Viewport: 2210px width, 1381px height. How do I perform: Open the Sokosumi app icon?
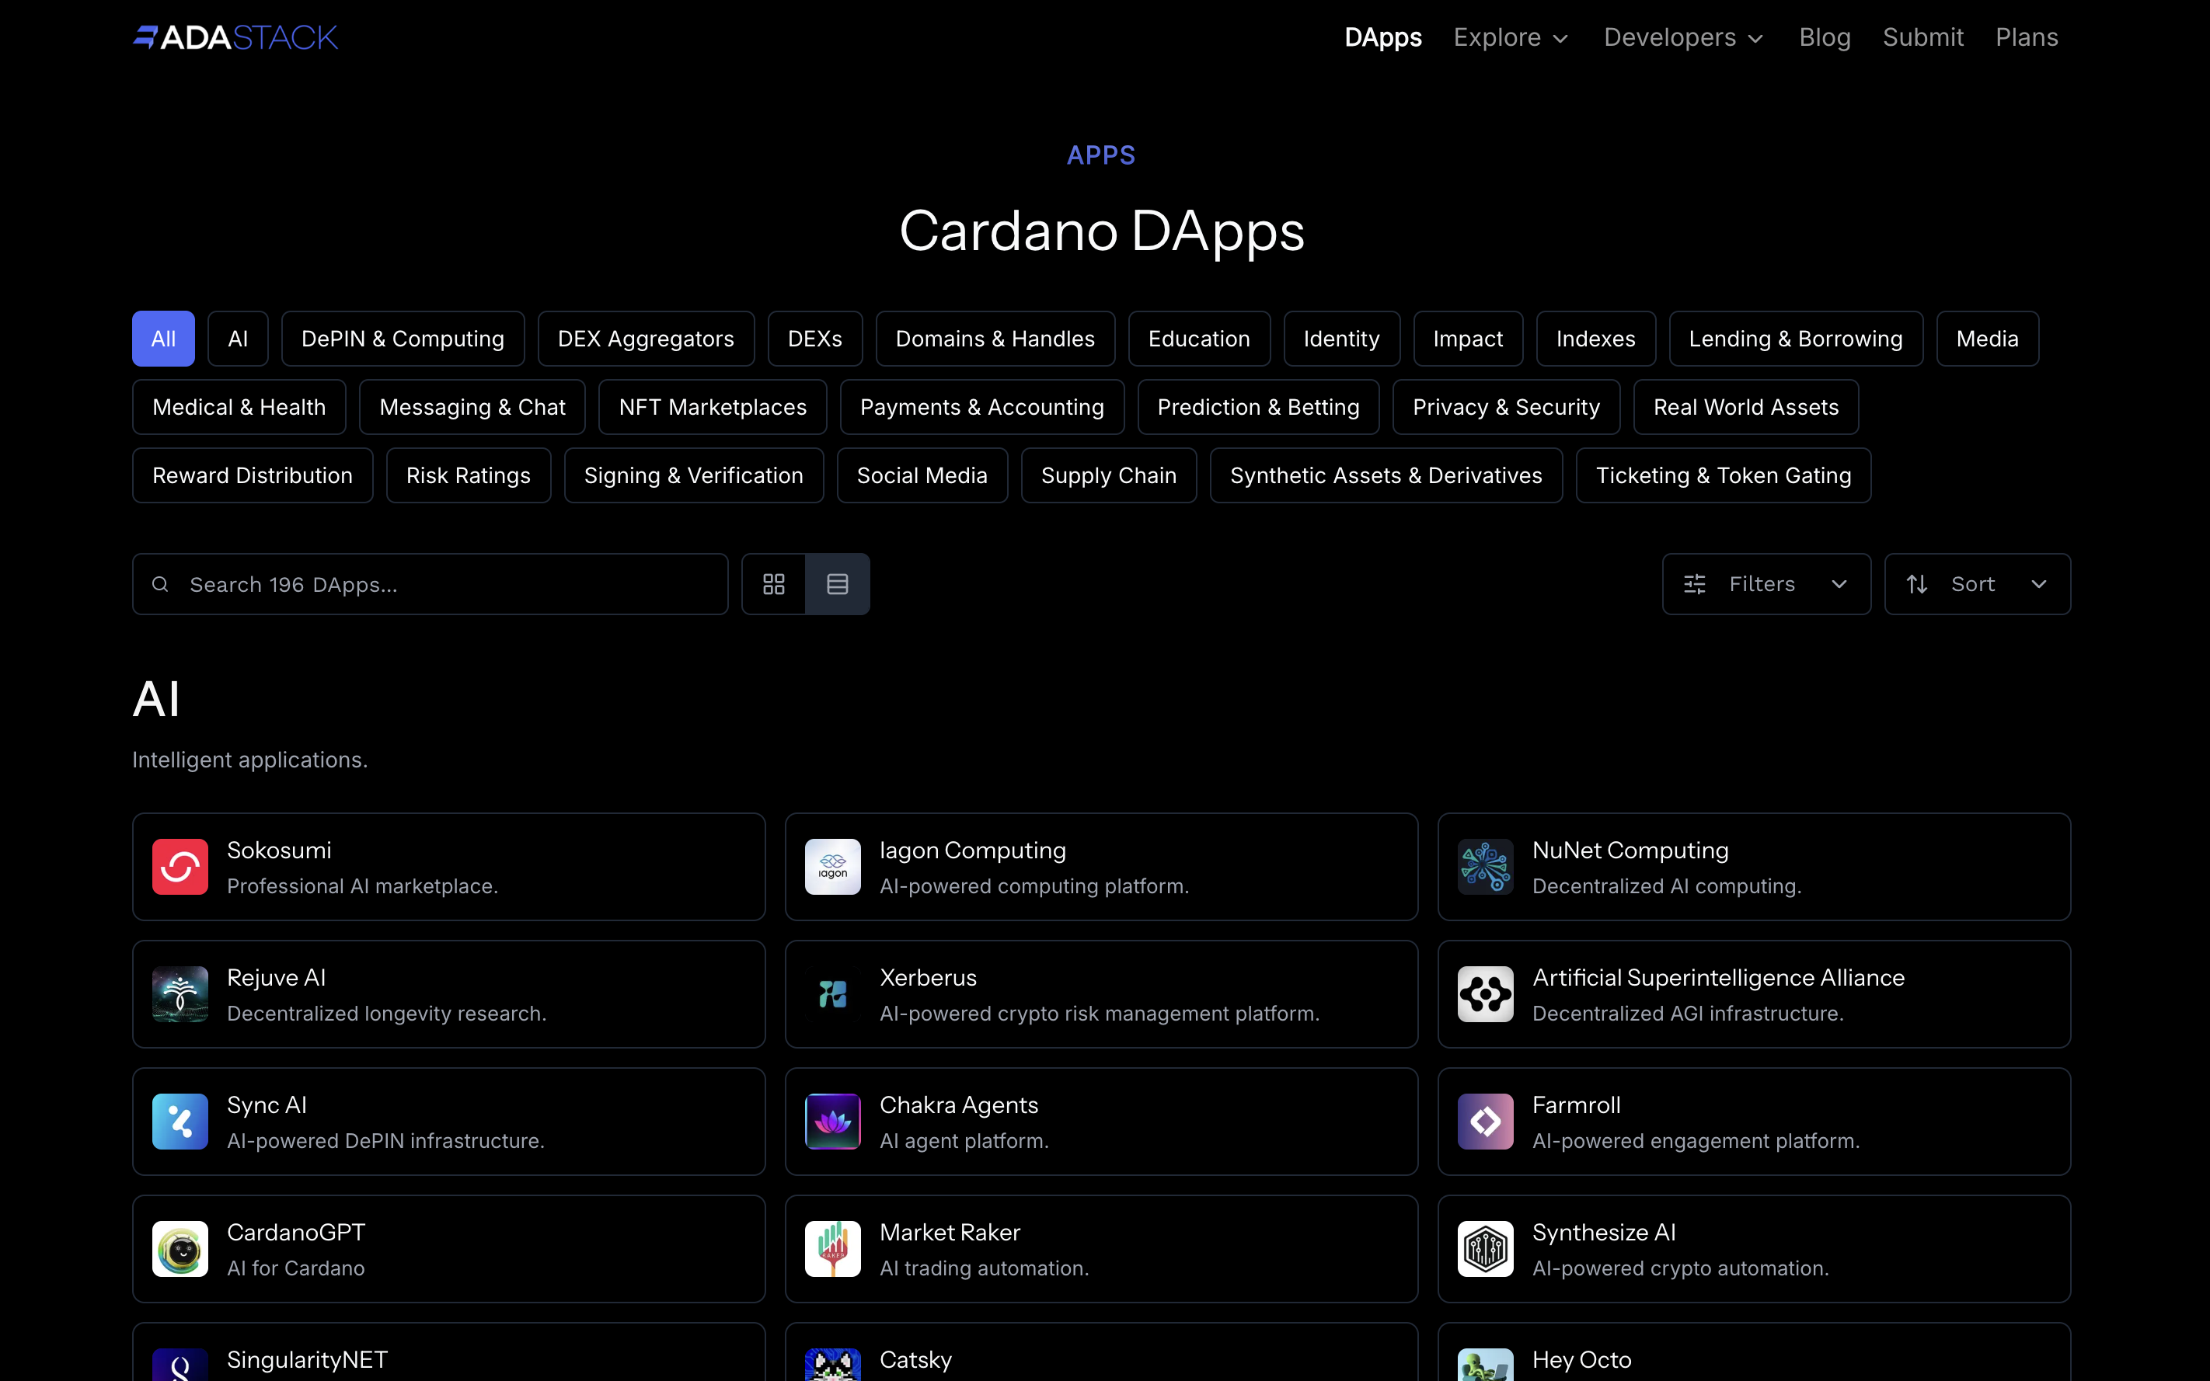180,867
